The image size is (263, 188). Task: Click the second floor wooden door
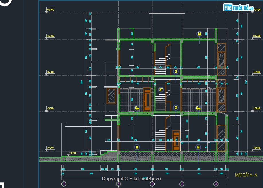(x=147, y=99)
